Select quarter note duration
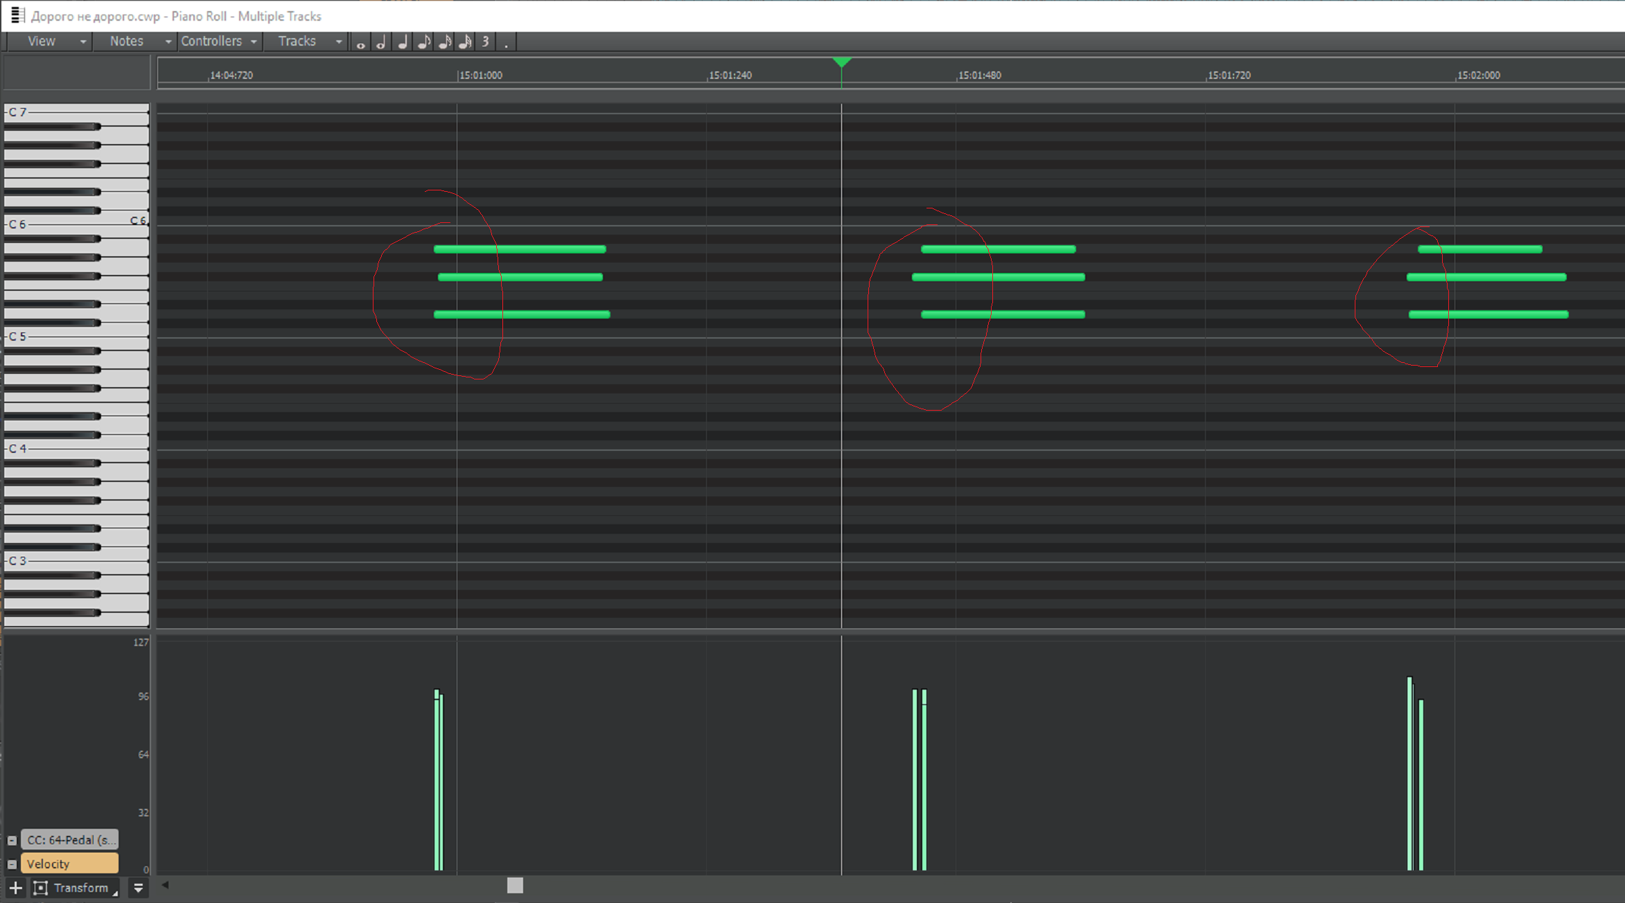The height and width of the screenshot is (903, 1625). point(403,43)
